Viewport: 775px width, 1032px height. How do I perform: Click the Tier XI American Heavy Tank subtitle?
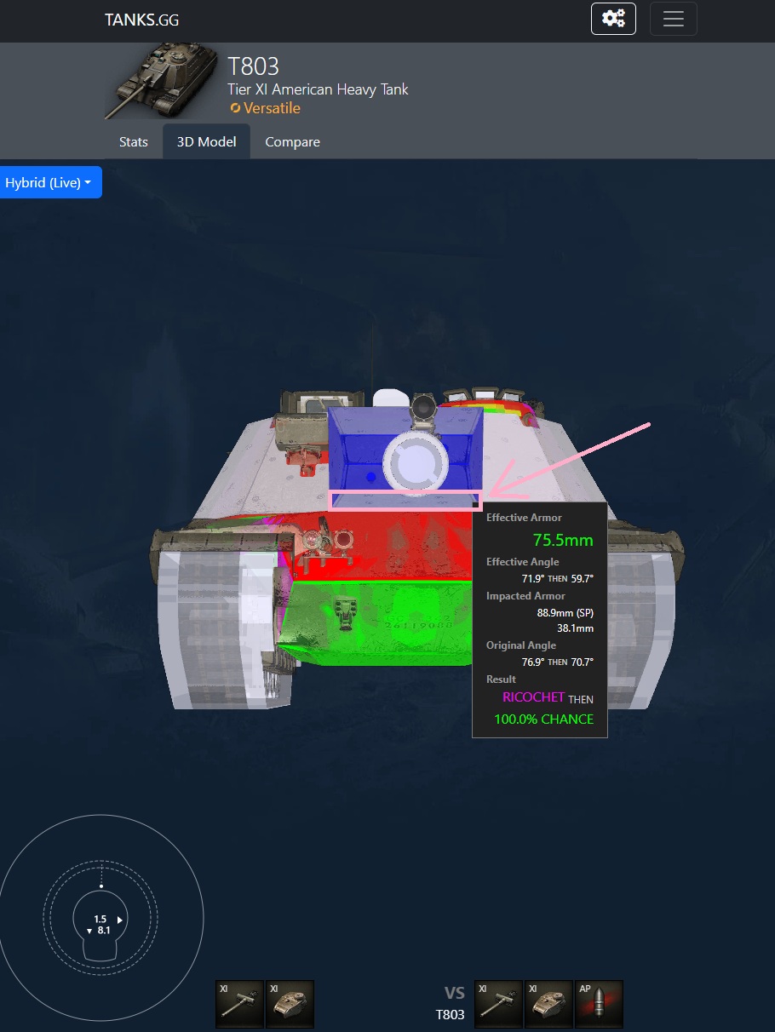(318, 89)
